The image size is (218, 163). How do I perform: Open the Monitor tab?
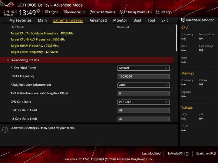[120, 21]
